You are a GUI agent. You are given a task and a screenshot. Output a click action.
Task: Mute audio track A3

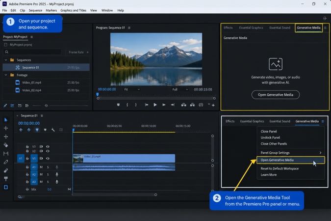click(x=41, y=182)
